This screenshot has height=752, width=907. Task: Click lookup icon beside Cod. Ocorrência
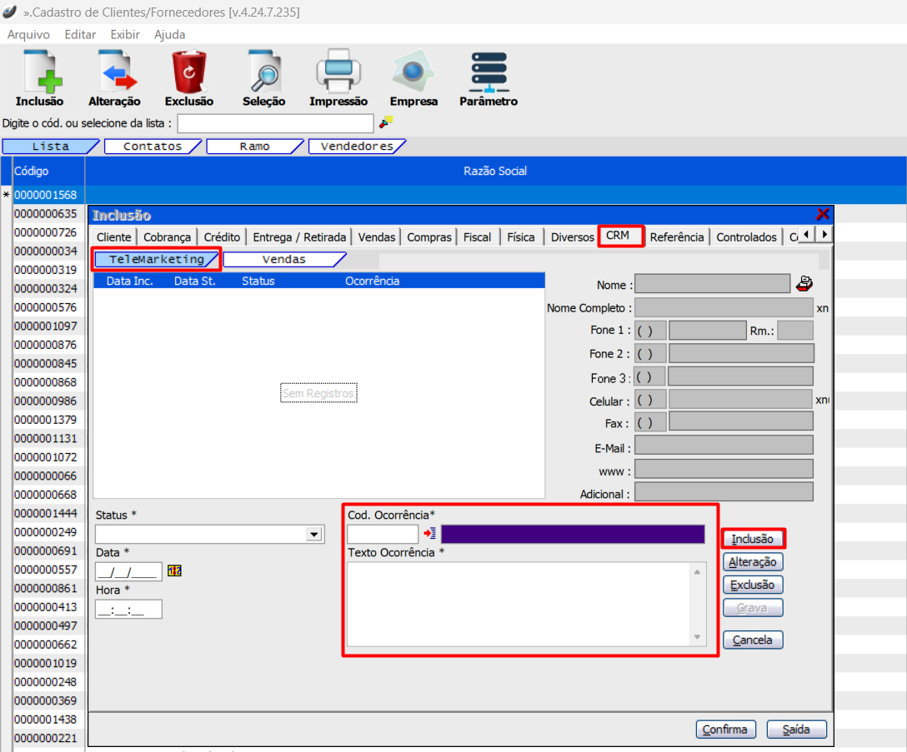point(429,534)
